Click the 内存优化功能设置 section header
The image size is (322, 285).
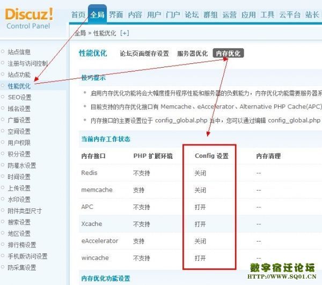point(106,279)
